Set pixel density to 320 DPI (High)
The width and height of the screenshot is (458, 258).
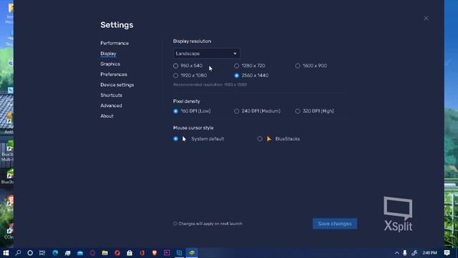(x=298, y=111)
